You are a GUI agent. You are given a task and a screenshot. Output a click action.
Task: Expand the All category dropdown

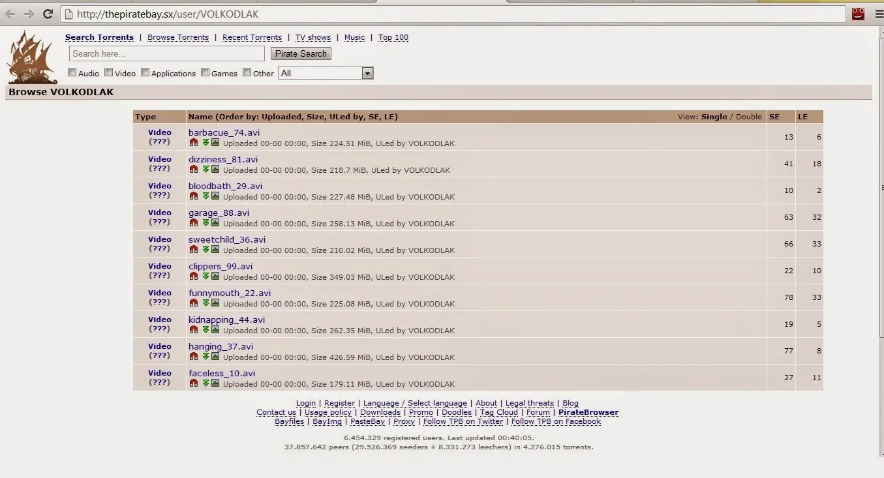pyautogui.click(x=326, y=73)
